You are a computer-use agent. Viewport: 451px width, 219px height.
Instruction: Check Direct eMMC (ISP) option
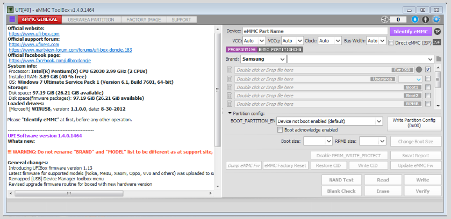[391, 43]
